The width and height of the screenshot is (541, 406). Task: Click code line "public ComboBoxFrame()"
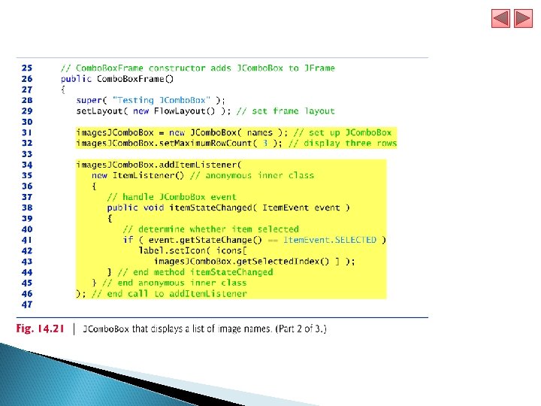pos(117,79)
